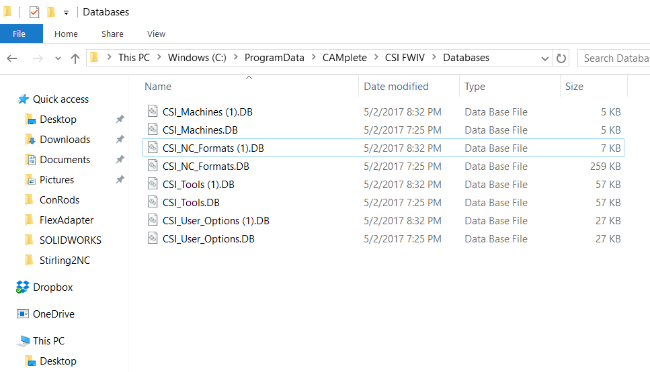Viewport: 650px width, 372px height.
Task: Switch to the Home ribbon tab
Action: (x=66, y=34)
